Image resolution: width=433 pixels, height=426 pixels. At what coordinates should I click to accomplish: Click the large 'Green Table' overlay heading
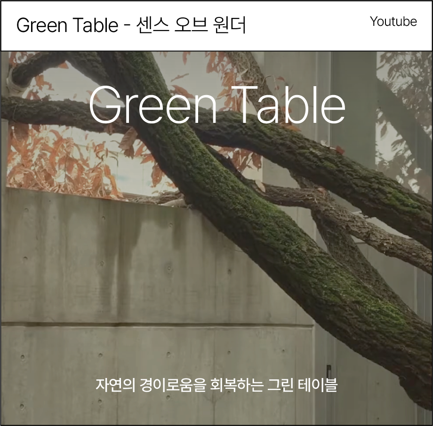point(217,104)
